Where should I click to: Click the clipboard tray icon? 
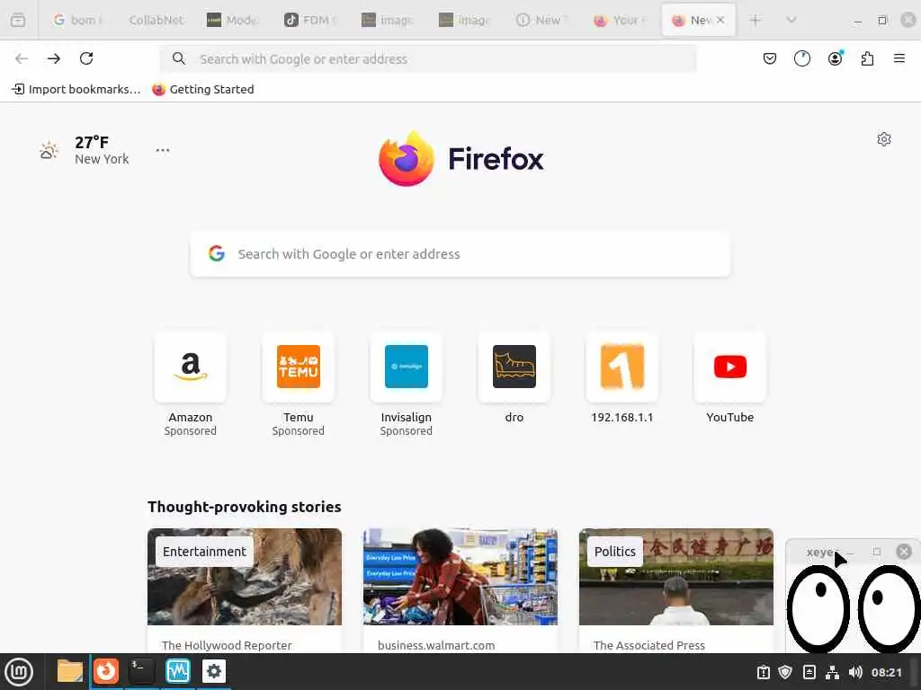click(x=764, y=672)
